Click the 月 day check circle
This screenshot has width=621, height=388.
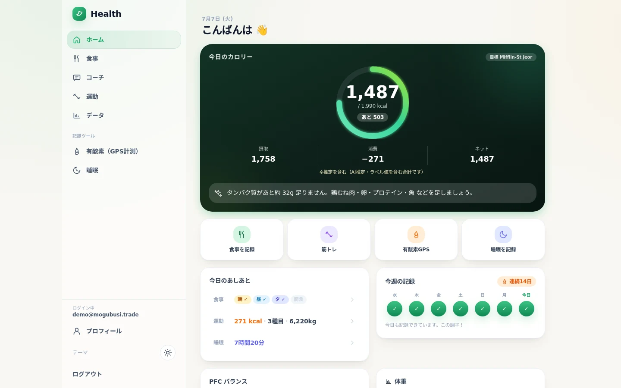pyautogui.click(x=505, y=309)
